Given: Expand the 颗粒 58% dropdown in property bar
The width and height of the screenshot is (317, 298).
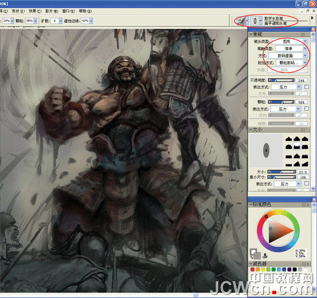Looking at the screenshot, I should (x=35, y=21).
